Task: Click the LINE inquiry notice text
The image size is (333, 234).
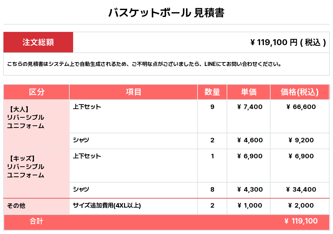Action: point(144,64)
